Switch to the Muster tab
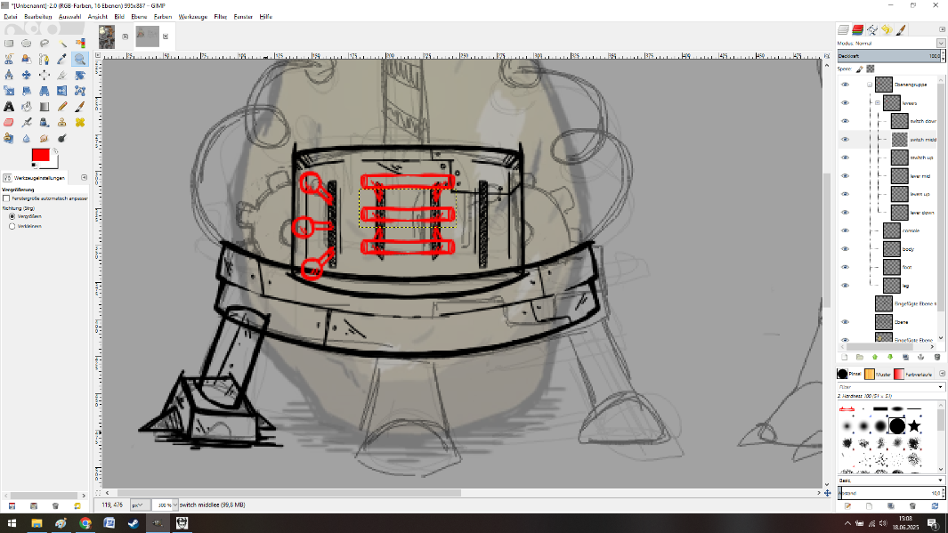 click(x=879, y=374)
